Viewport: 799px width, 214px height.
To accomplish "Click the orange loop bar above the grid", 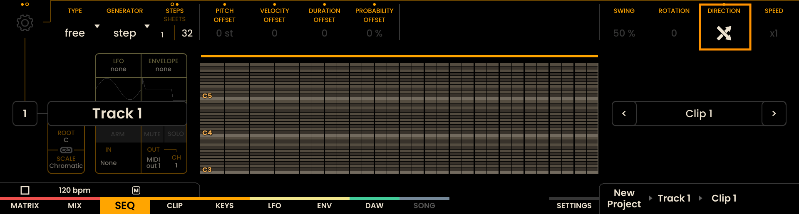I will (x=399, y=56).
